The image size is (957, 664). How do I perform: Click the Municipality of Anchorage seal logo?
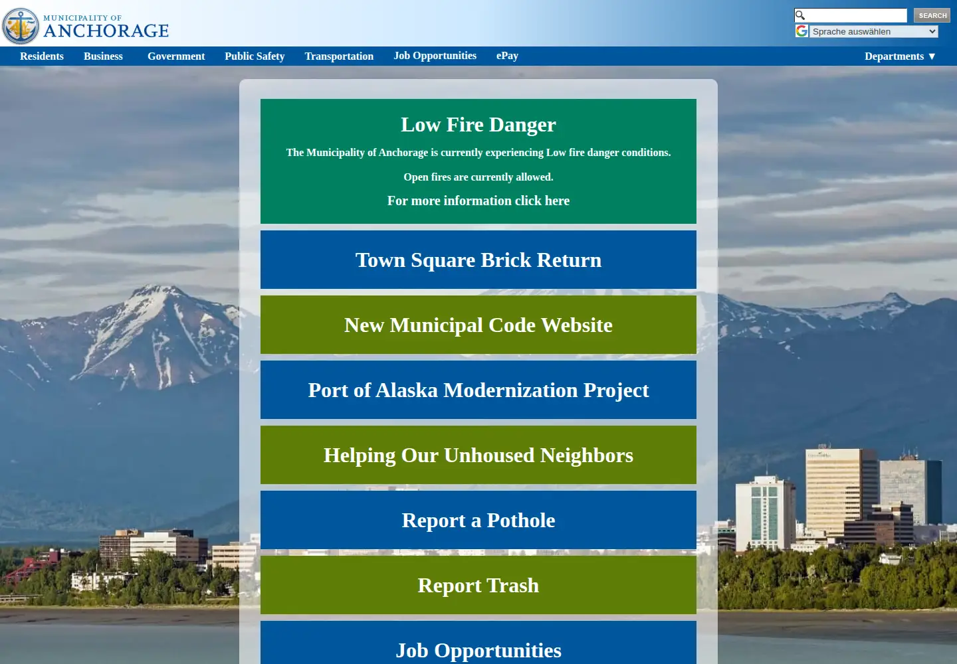coord(21,26)
